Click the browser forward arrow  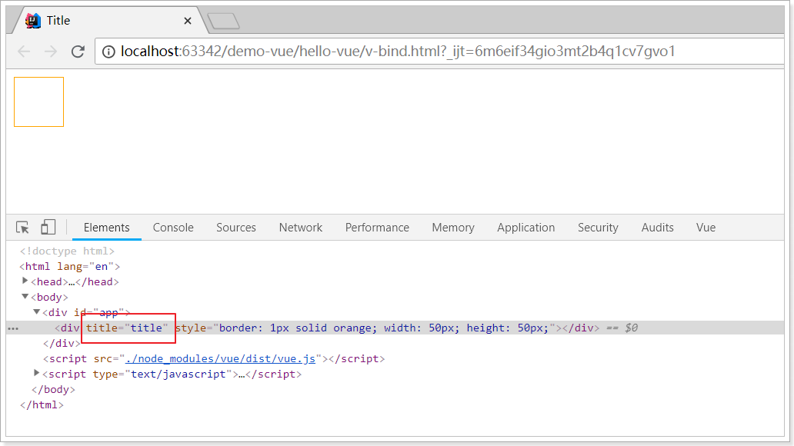pos(51,51)
